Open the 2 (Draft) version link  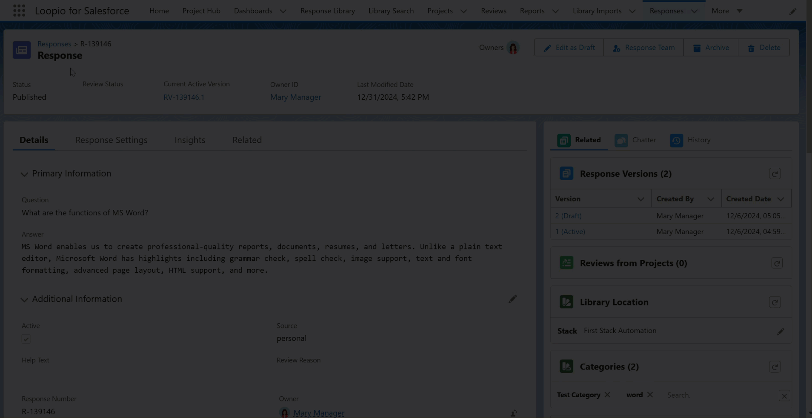pyautogui.click(x=568, y=216)
